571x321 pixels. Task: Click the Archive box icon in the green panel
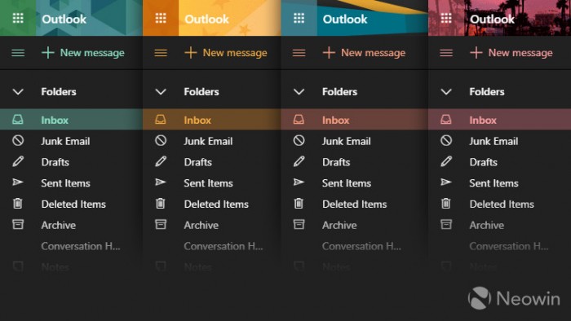click(x=18, y=224)
